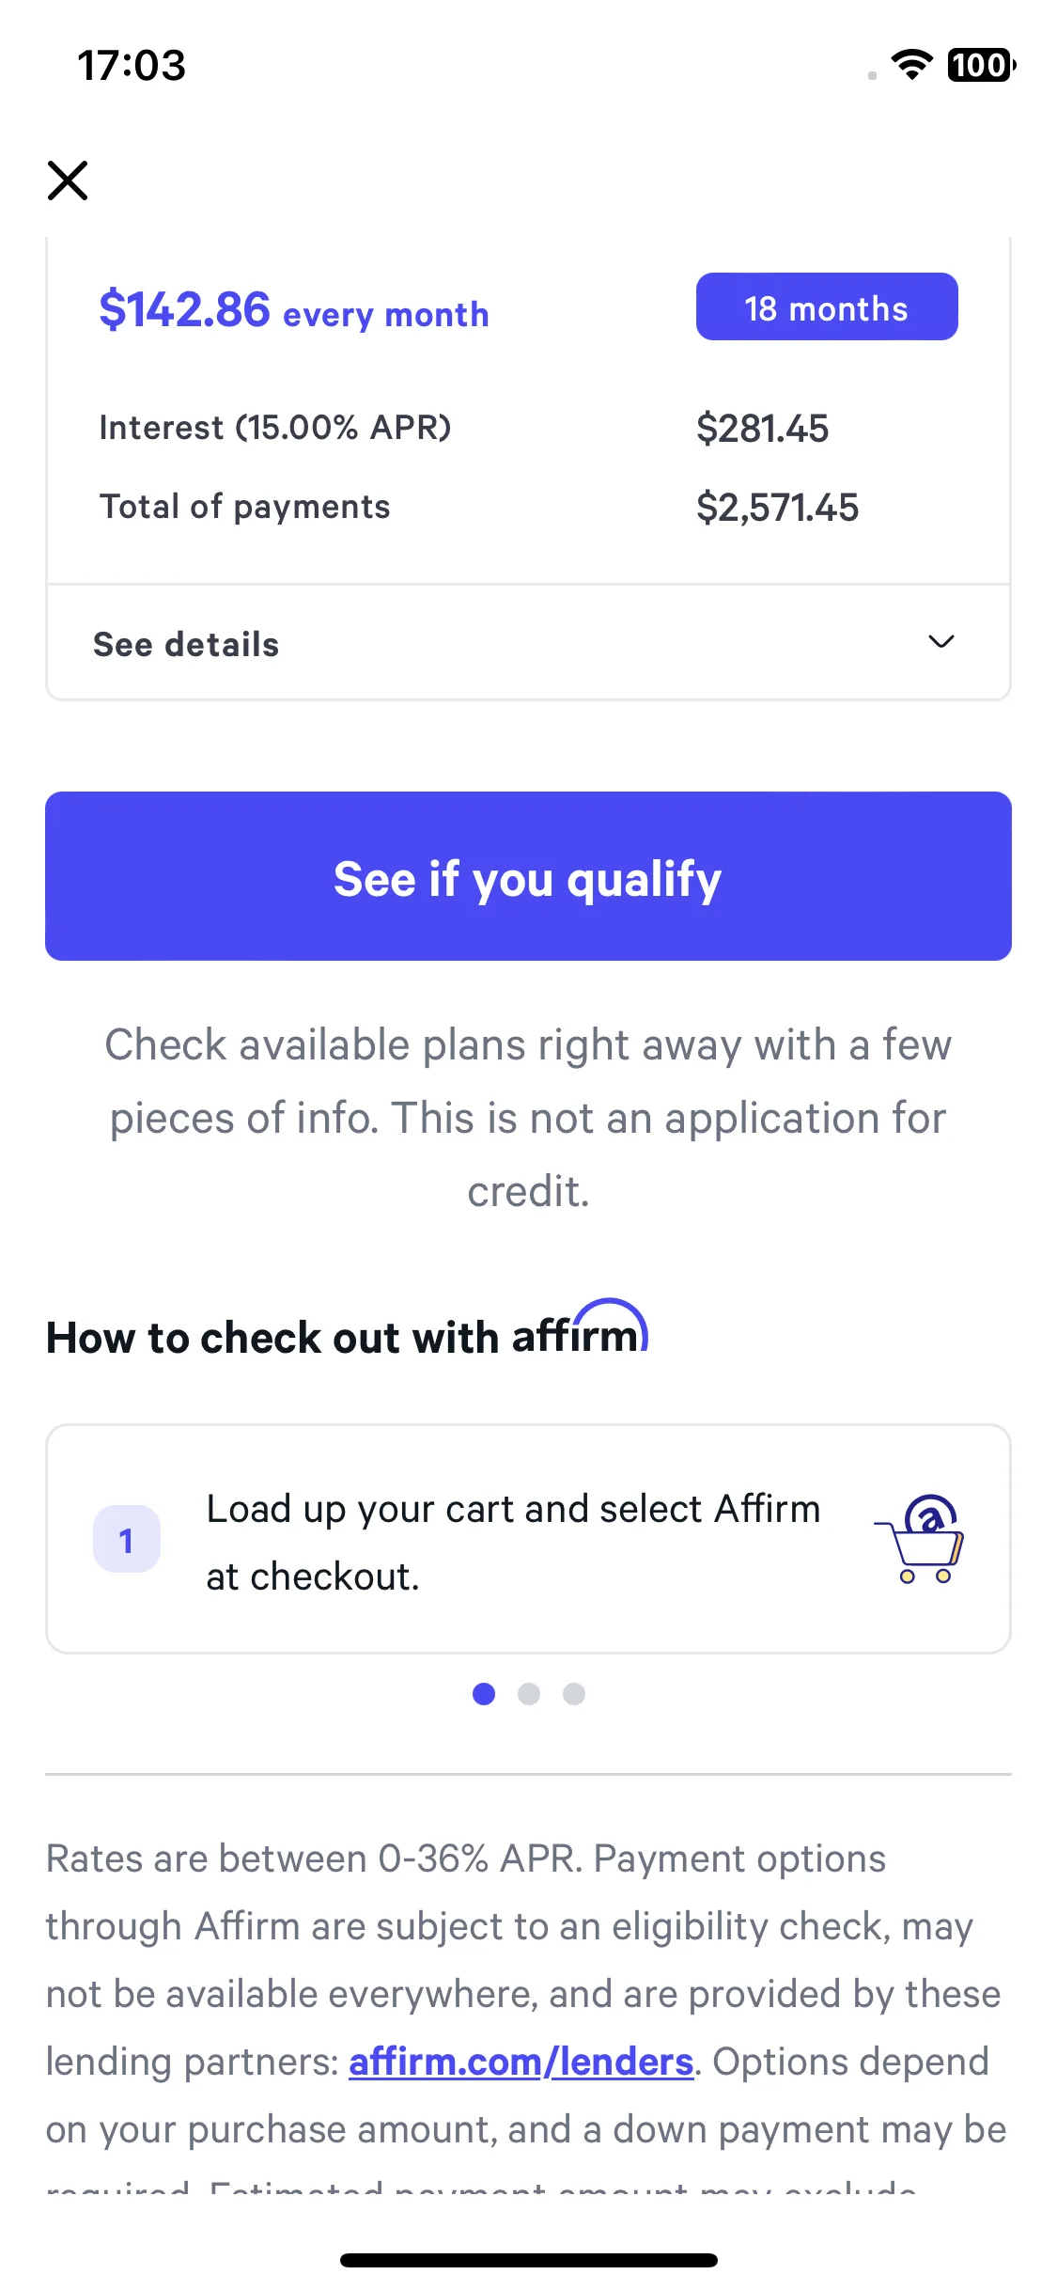Tap the home indicator bar
Viewport: 1057px width, 2290px height.
coord(529,2260)
